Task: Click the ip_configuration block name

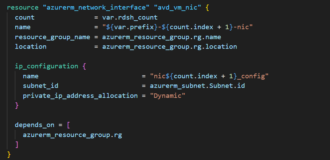Action: pyautogui.click(x=46, y=66)
